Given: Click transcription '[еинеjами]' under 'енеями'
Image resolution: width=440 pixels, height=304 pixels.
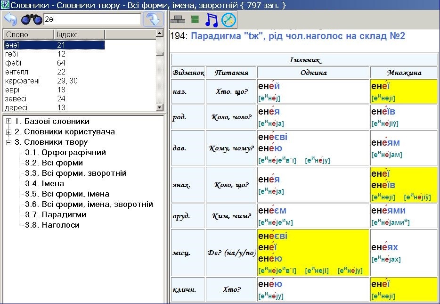Looking at the screenshot, I should pos(391,222).
